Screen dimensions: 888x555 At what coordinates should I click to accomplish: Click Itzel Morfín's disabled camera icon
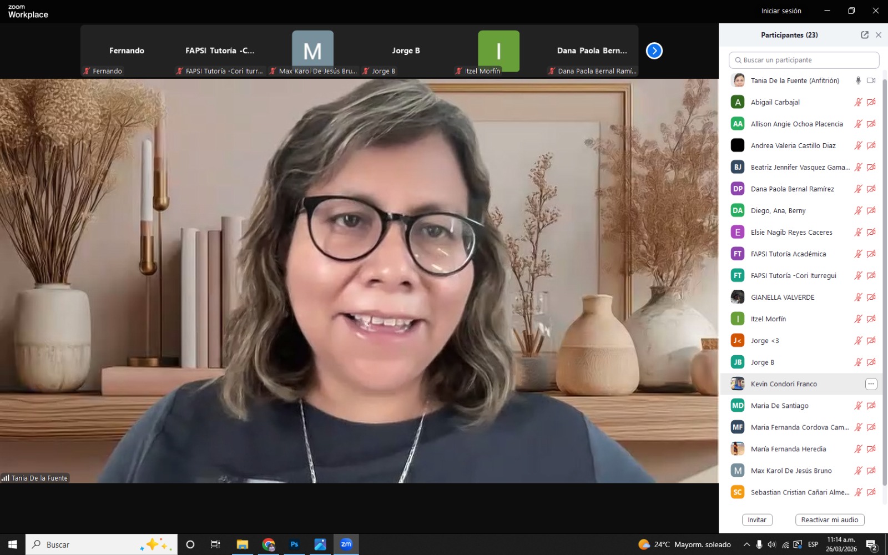coord(871,319)
